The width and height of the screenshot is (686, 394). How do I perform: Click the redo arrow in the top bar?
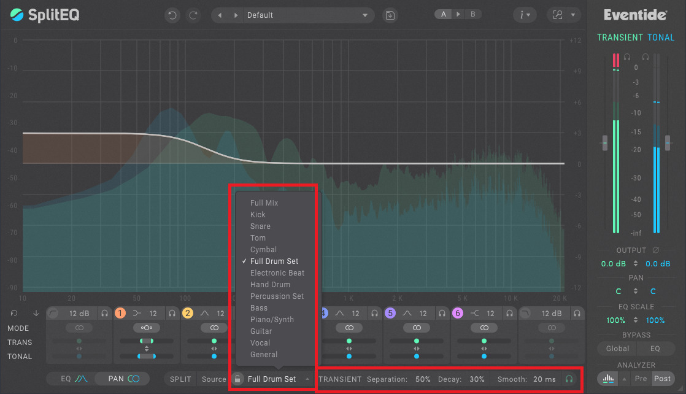click(x=193, y=15)
